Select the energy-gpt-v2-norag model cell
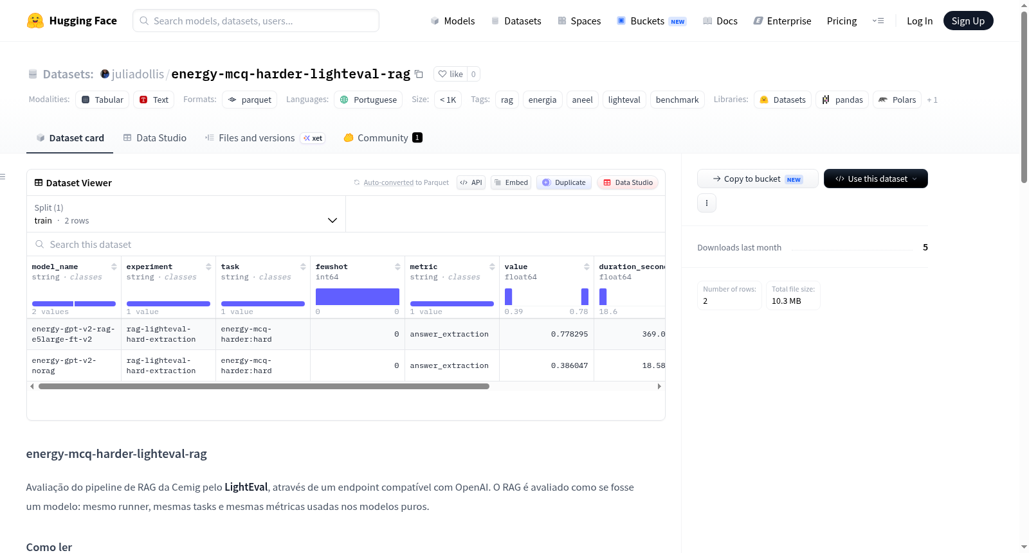The height and width of the screenshot is (553, 1029). coord(74,365)
